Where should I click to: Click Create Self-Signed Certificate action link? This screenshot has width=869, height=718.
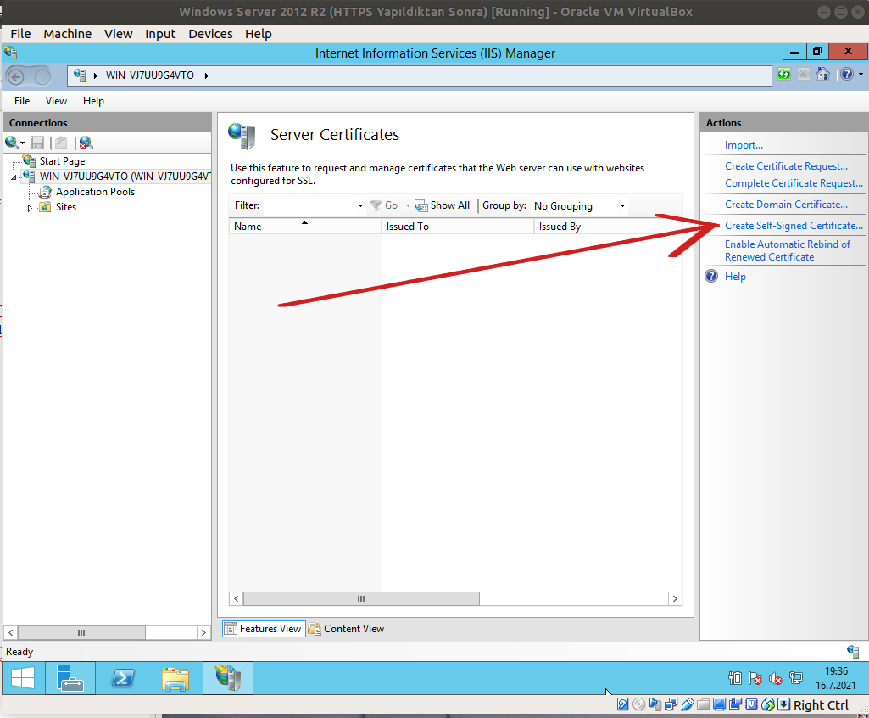(x=794, y=226)
